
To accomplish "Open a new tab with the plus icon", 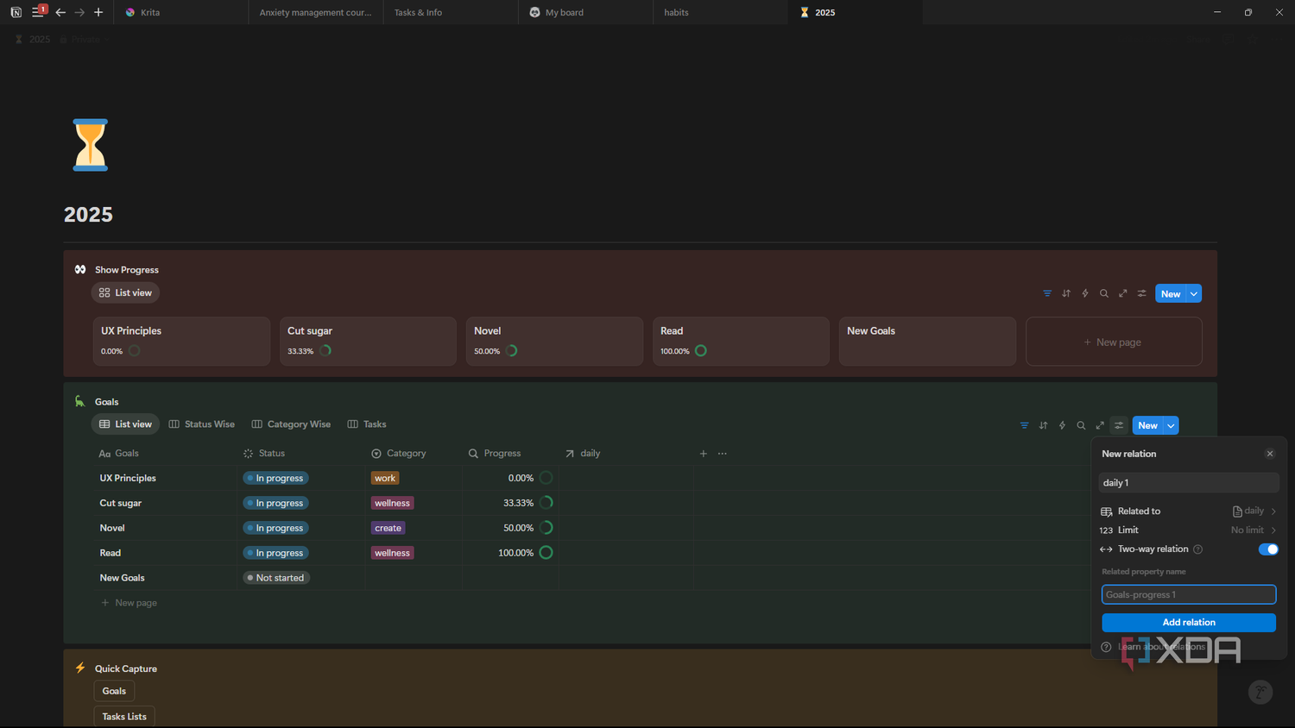I will 98,12.
